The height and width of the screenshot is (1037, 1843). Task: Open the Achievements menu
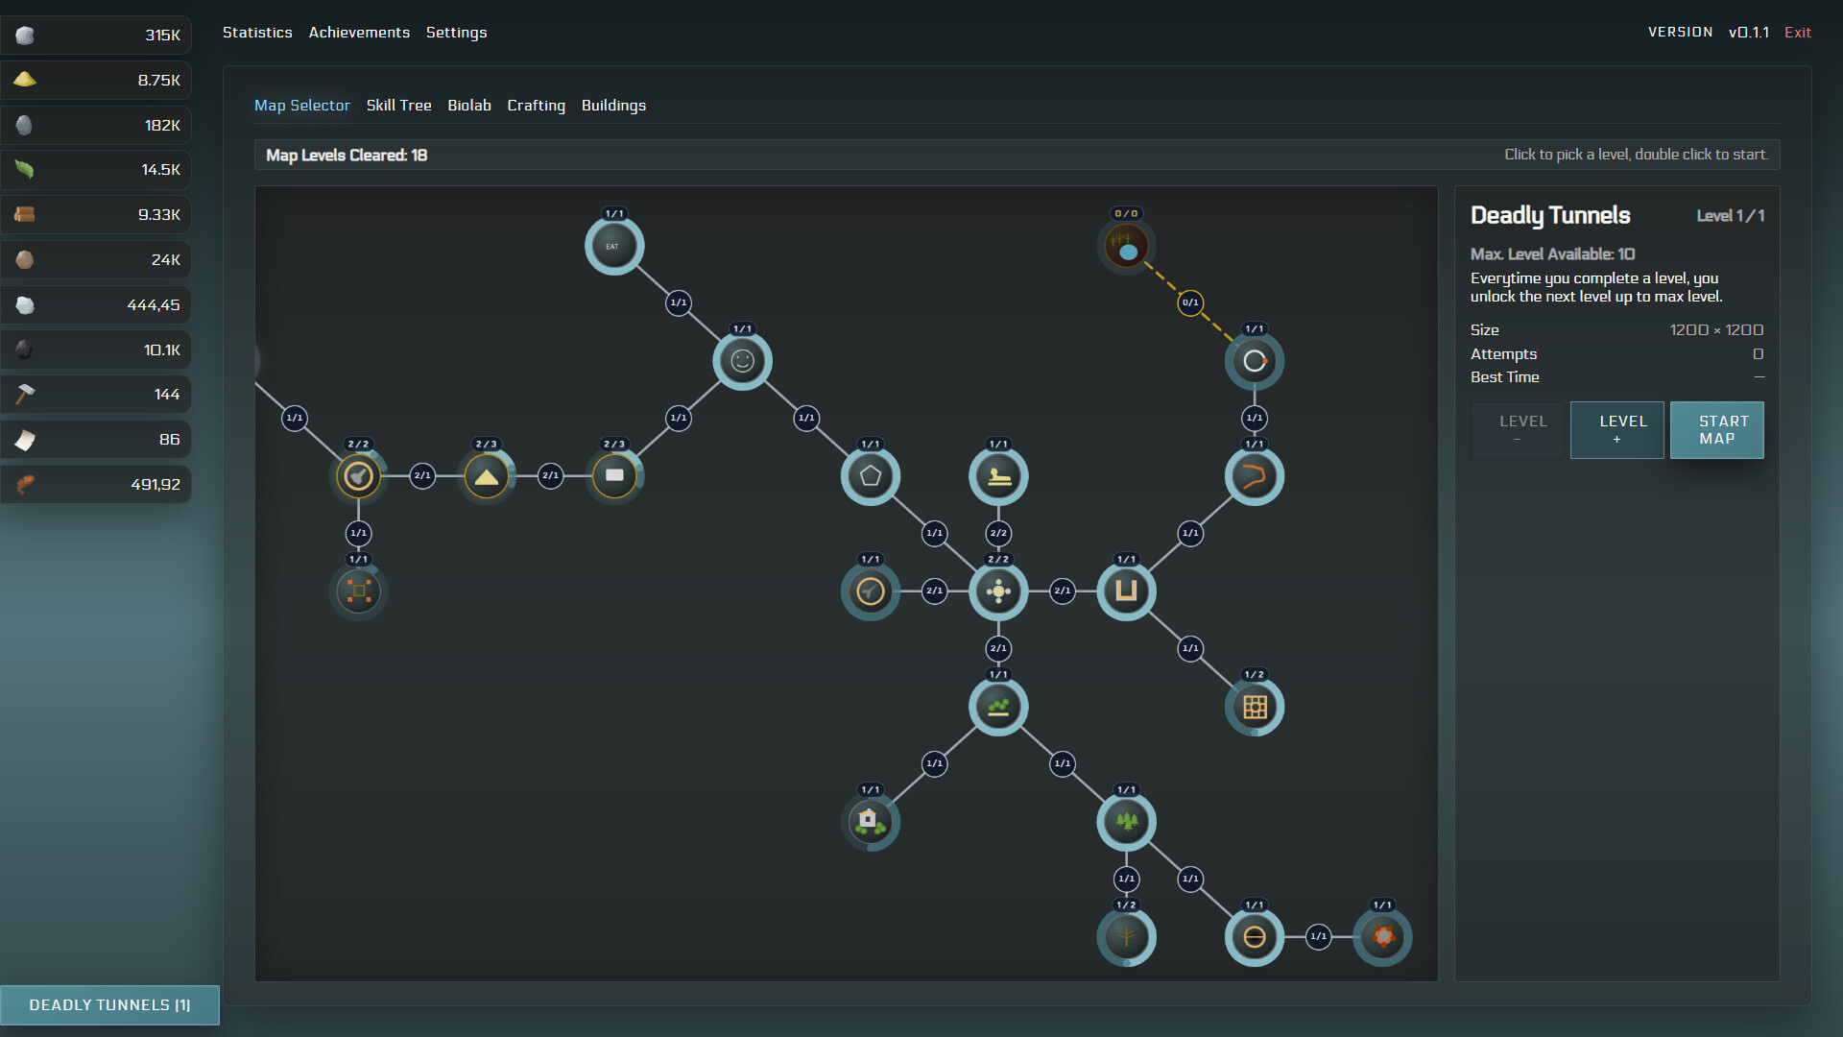pos(359,32)
